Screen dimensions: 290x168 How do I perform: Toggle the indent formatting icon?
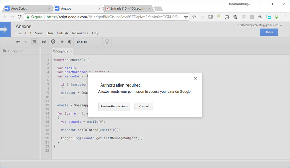[x=34, y=42]
